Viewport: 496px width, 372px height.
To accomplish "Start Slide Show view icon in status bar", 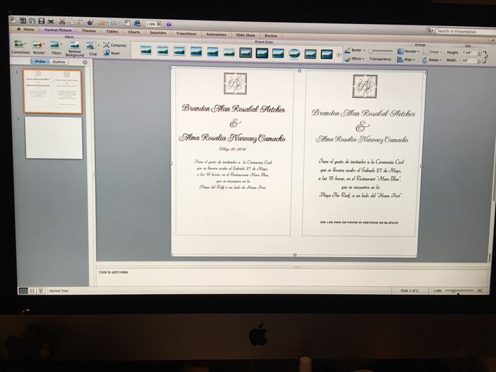I will pyautogui.click(x=41, y=291).
